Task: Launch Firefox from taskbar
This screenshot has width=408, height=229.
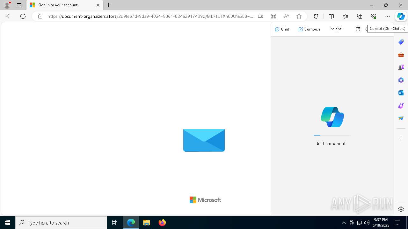Action: coord(162,223)
